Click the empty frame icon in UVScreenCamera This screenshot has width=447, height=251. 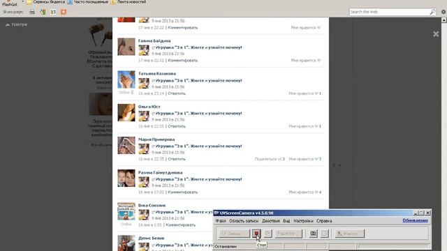pos(324,234)
